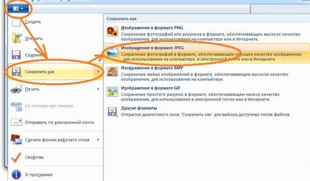The width and height of the screenshot is (310, 181).
Task: Click the floppy disk icon for Сохранить
Action: tap(16, 55)
